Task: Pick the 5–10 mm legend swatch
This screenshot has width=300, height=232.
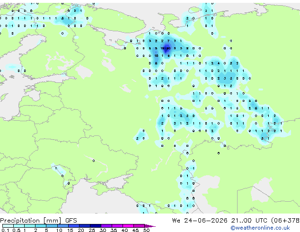Action: (52, 226)
